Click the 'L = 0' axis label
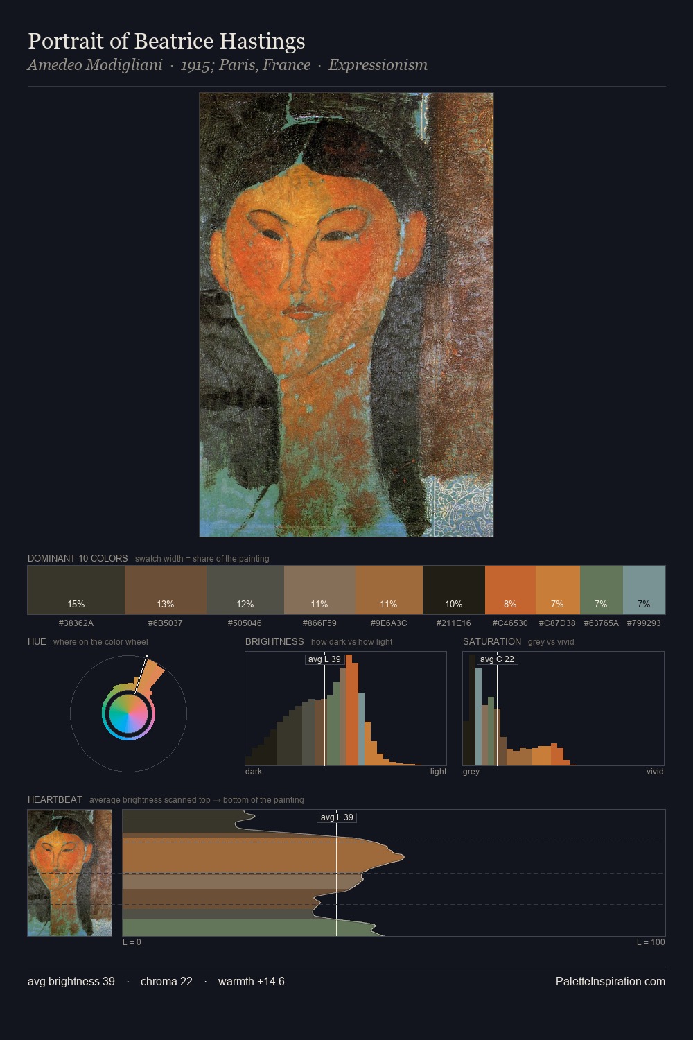 tap(132, 942)
